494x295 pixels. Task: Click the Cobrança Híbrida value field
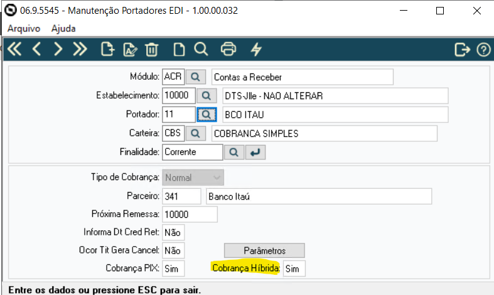[294, 269]
